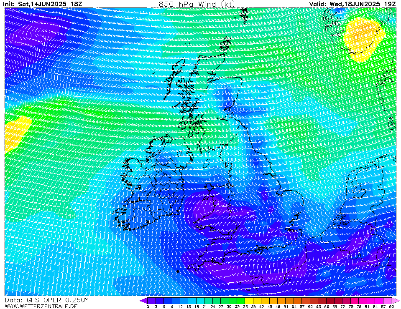
Task: Click the "Init: Sat,14JUN2025 18Z" label
Action: (x=43, y=4)
